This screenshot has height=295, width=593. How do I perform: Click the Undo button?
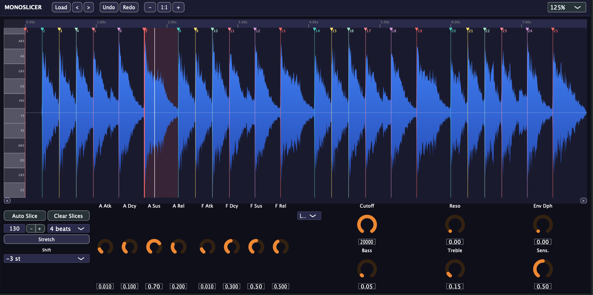click(109, 7)
